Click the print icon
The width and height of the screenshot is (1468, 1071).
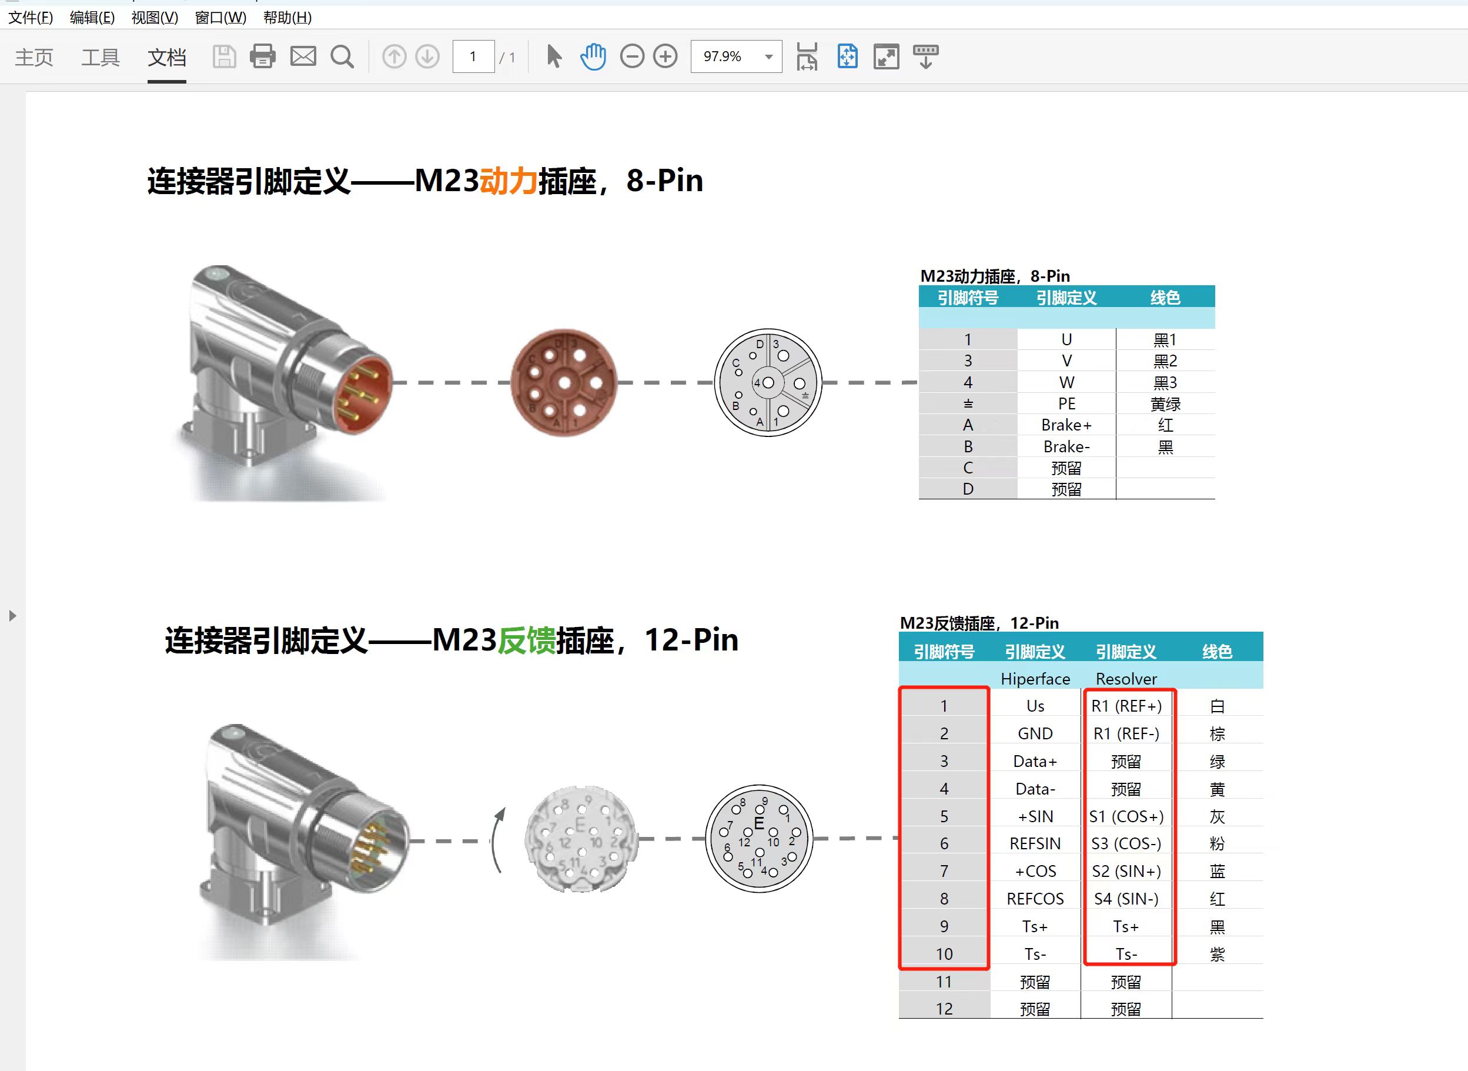[x=262, y=56]
